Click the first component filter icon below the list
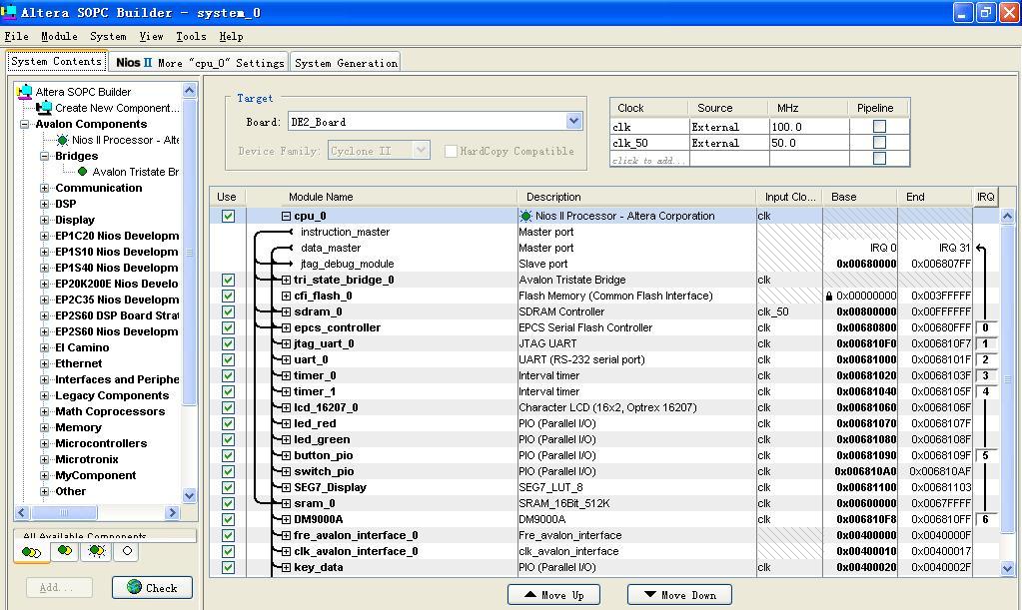 tap(31, 552)
